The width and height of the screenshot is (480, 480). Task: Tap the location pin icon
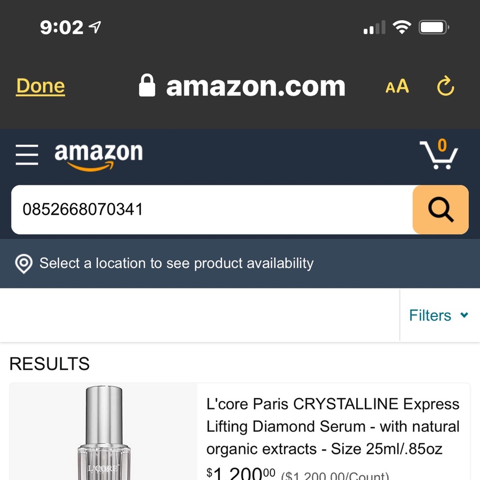click(24, 264)
